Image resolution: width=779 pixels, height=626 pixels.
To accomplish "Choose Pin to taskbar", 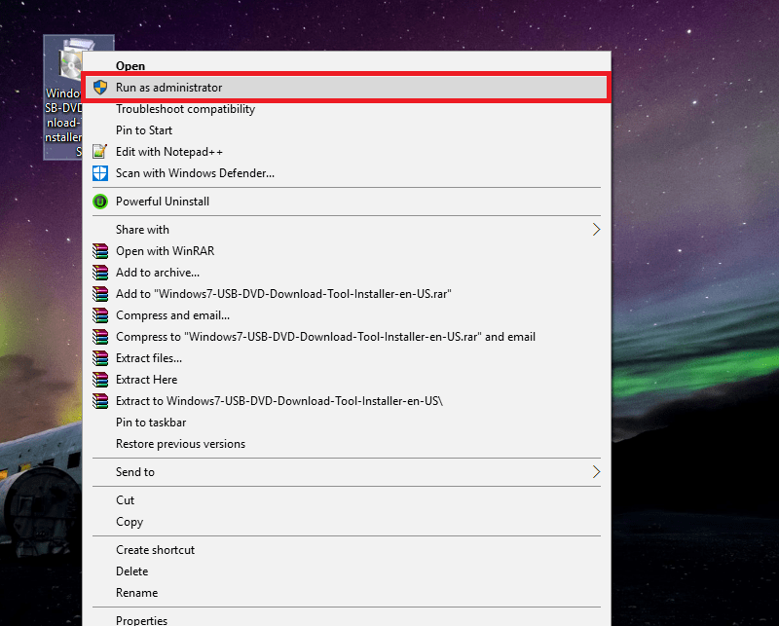I will 347,423.
